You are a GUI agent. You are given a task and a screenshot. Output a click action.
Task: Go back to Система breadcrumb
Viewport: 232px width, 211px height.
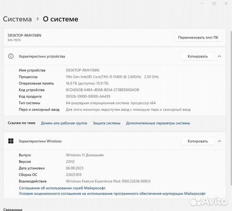click(x=17, y=19)
